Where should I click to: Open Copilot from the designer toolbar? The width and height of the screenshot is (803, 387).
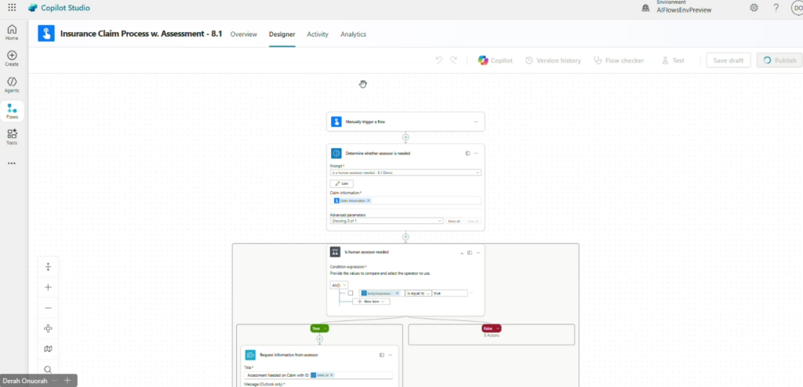pyautogui.click(x=495, y=60)
